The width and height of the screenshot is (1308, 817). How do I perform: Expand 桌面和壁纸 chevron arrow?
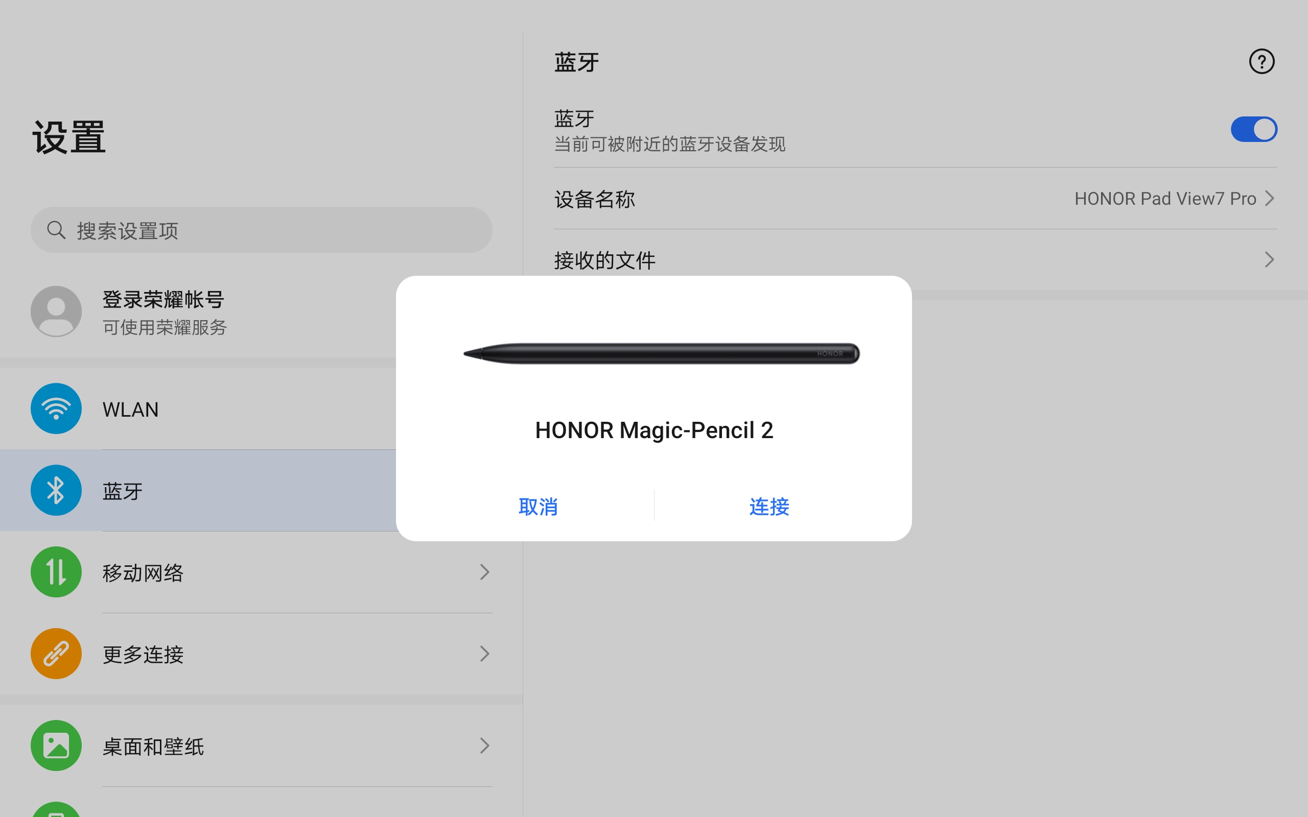coord(485,746)
